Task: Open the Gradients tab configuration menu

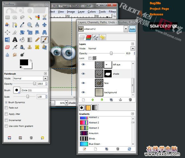Action: (x=133, y=114)
